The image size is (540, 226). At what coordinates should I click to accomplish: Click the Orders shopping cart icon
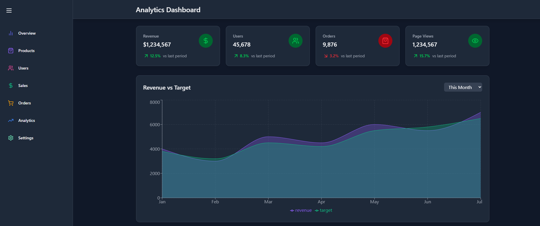pyautogui.click(x=11, y=103)
